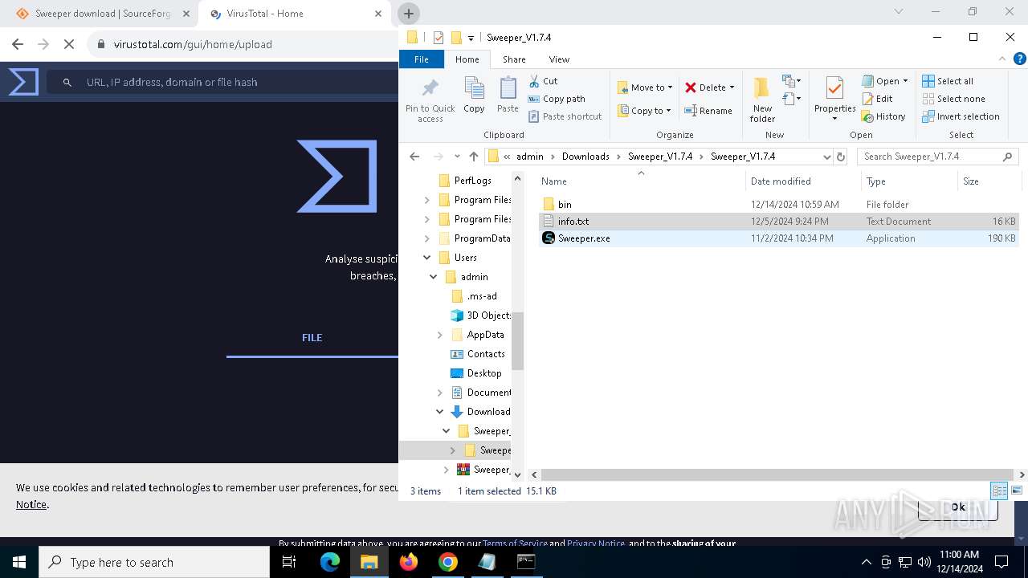Open a new browser tab
This screenshot has width=1028, height=578.
tap(409, 14)
